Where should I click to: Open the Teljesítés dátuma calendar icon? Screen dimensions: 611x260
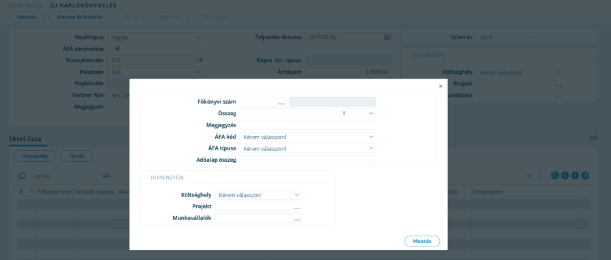pyautogui.click(x=386, y=37)
